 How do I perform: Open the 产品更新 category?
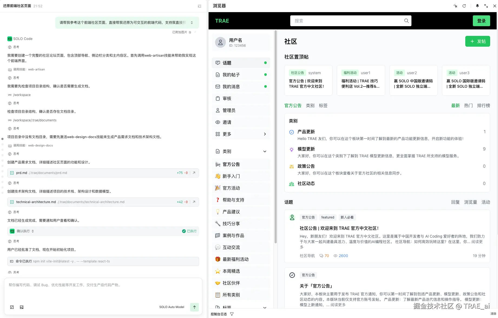[306, 132]
